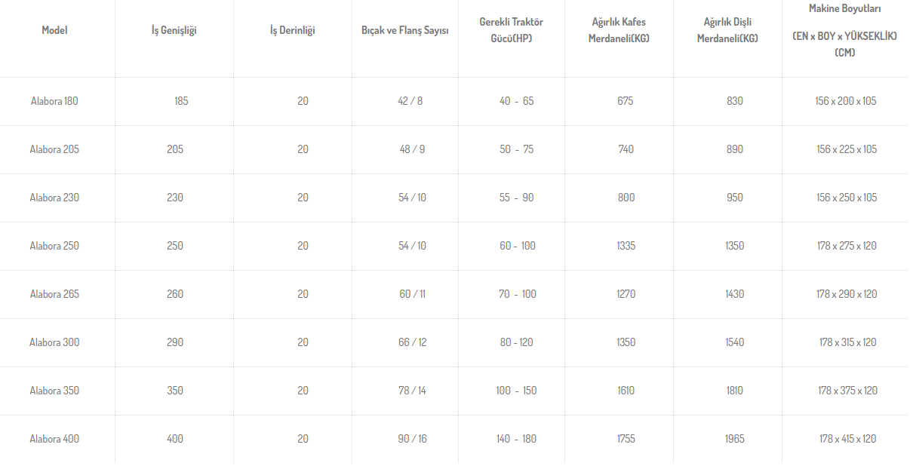Click the Ağırlık Kafes Merdaneli(KG) header
The image size is (913, 466).
point(619,30)
